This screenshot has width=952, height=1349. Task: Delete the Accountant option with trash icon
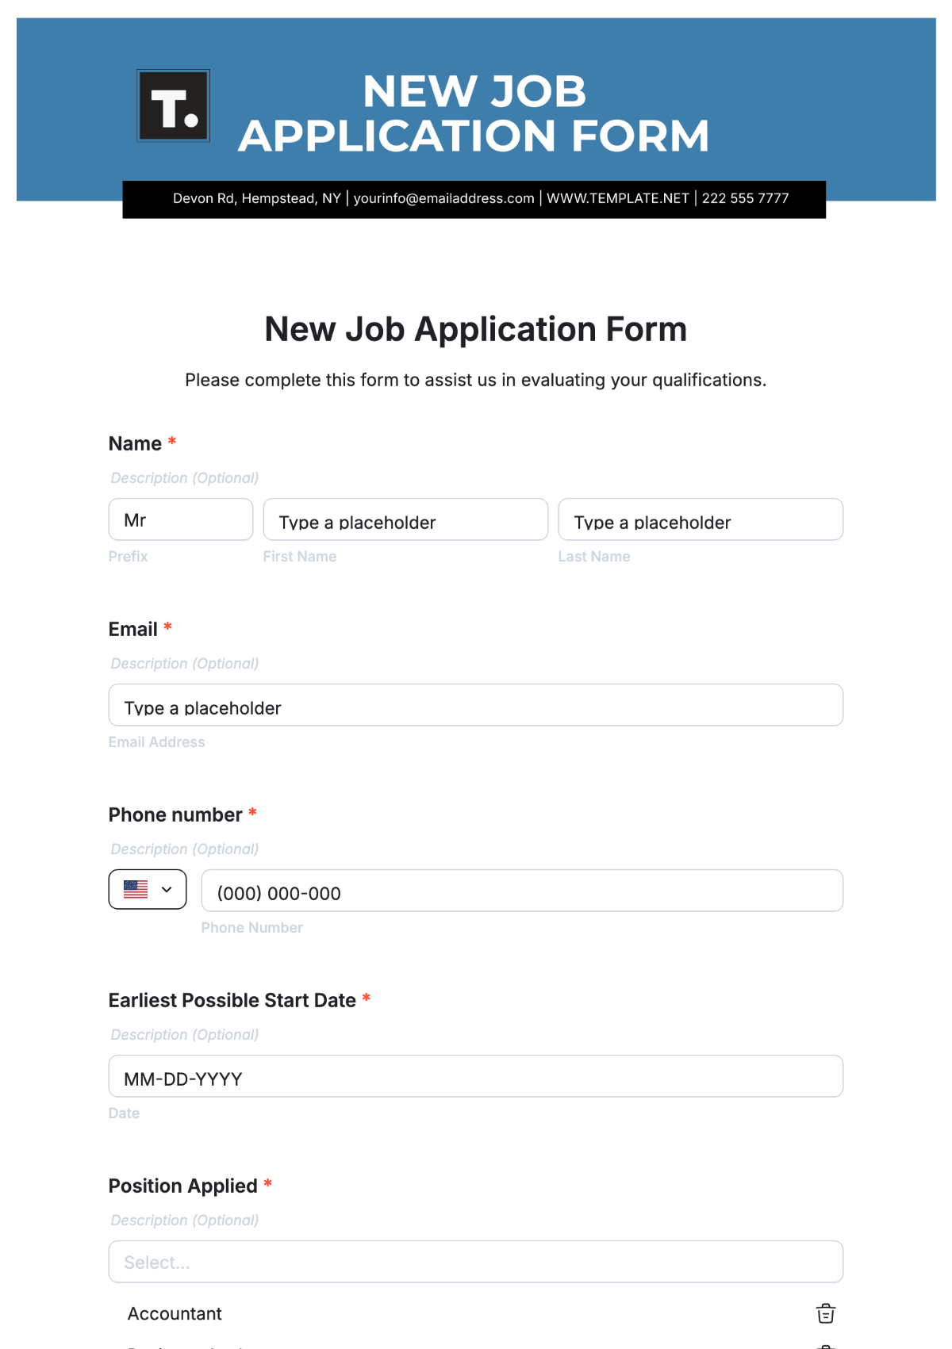tap(825, 1313)
